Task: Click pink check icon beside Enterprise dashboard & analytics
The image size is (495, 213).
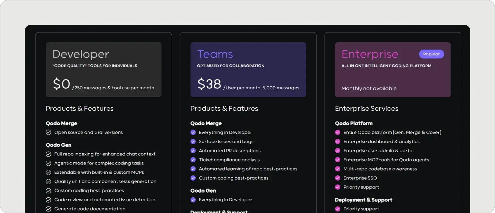Action: tap(338, 142)
